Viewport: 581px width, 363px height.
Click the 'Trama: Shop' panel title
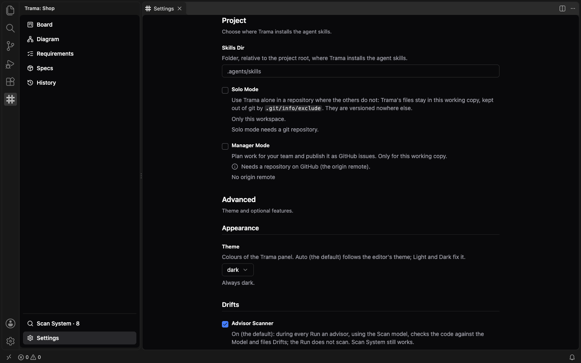point(40,8)
